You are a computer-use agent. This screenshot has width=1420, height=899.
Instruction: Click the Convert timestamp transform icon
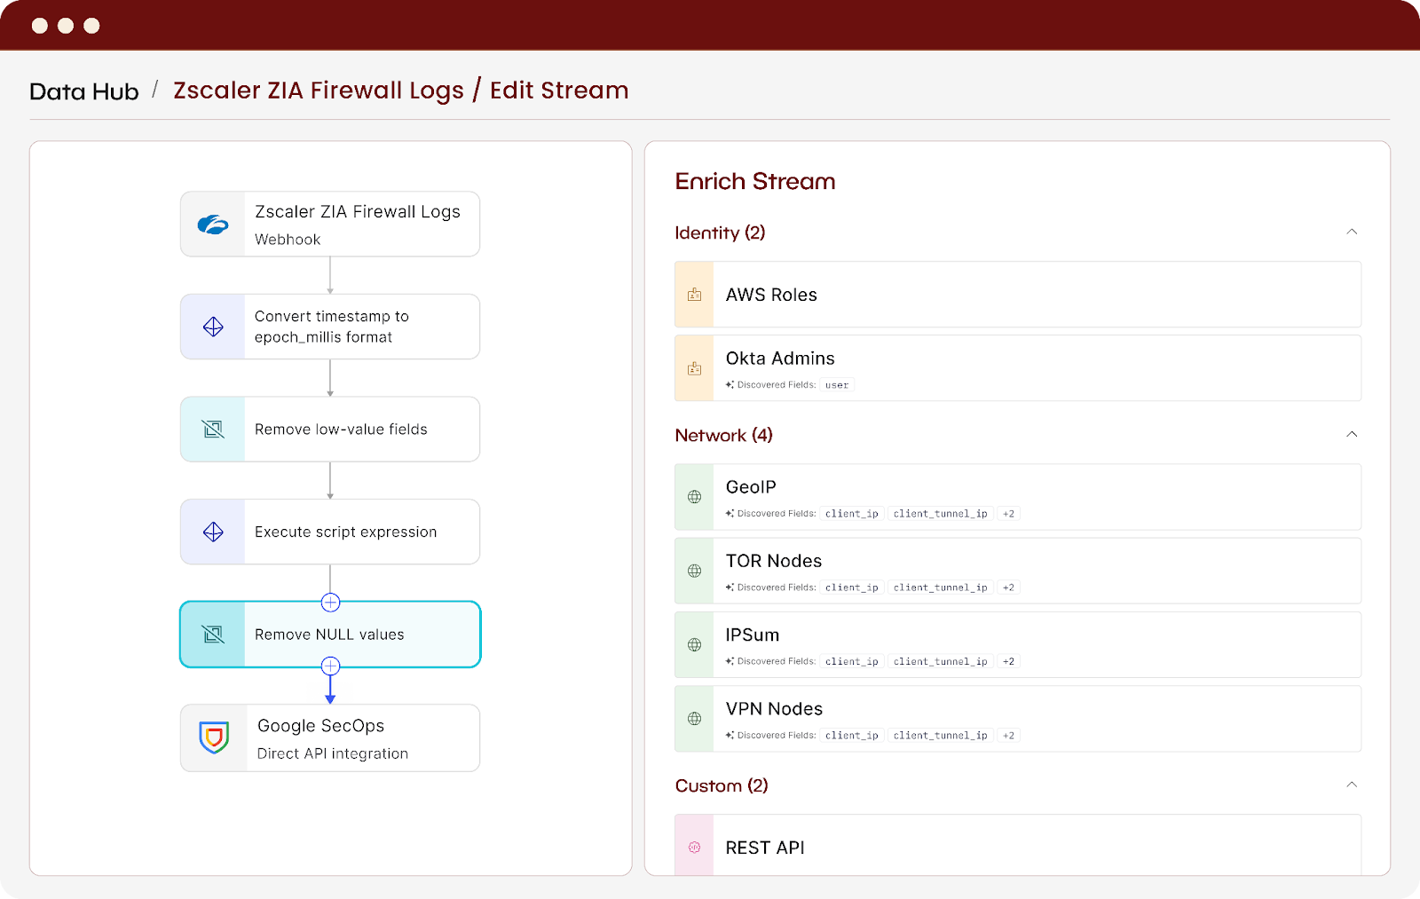click(x=213, y=327)
